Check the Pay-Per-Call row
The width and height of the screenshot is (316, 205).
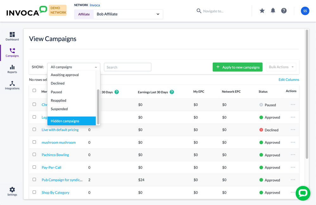point(34,167)
